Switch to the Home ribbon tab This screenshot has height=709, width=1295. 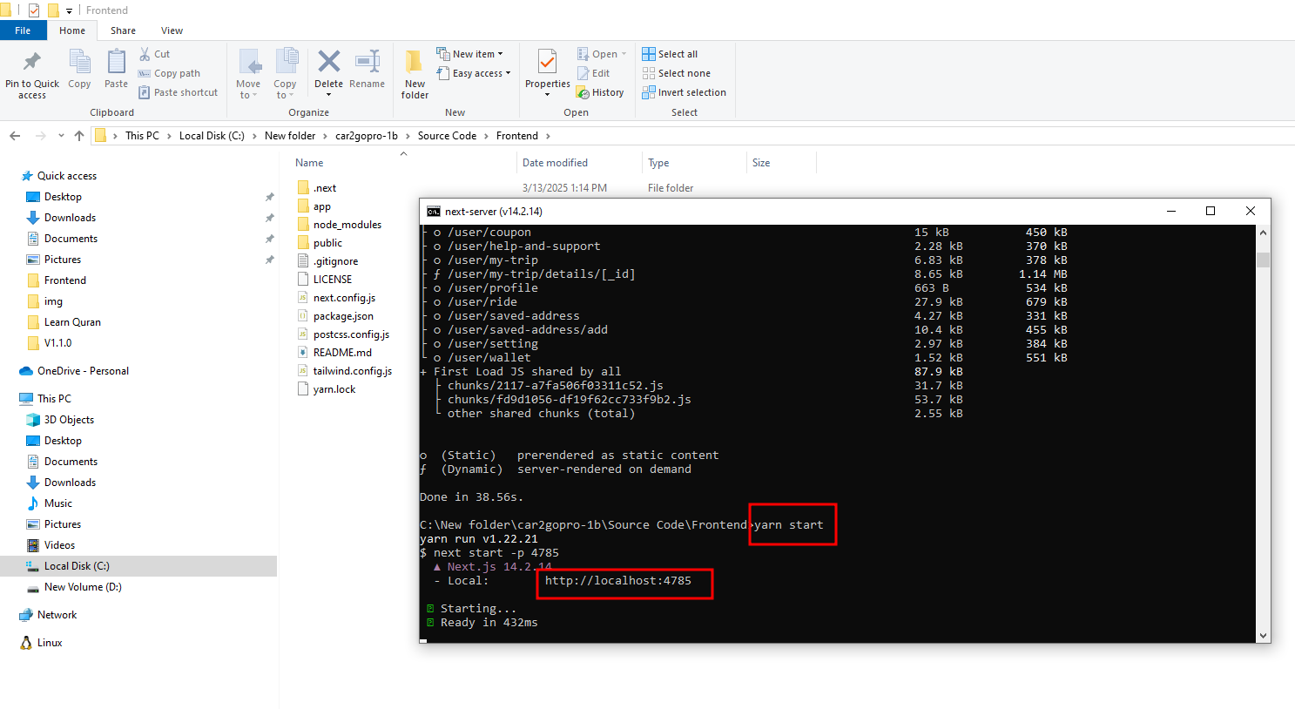[x=72, y=30]
